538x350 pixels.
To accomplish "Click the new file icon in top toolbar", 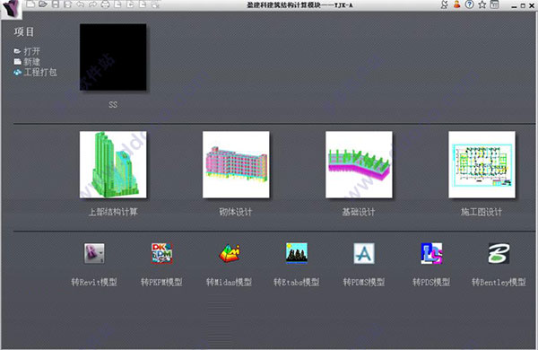I will coord(30,4).
